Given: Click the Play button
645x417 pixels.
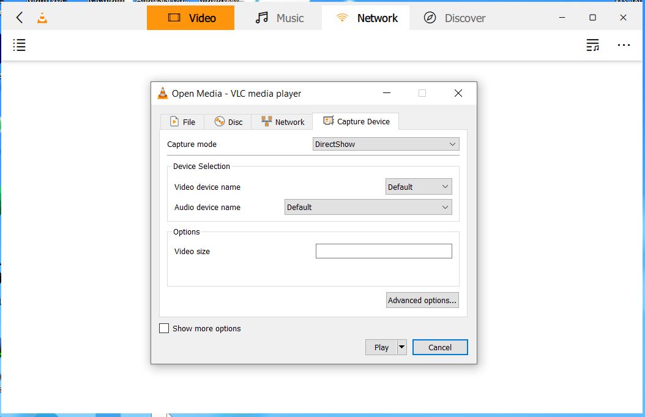Looking at the screenshot, I should (x=381, y=347).
